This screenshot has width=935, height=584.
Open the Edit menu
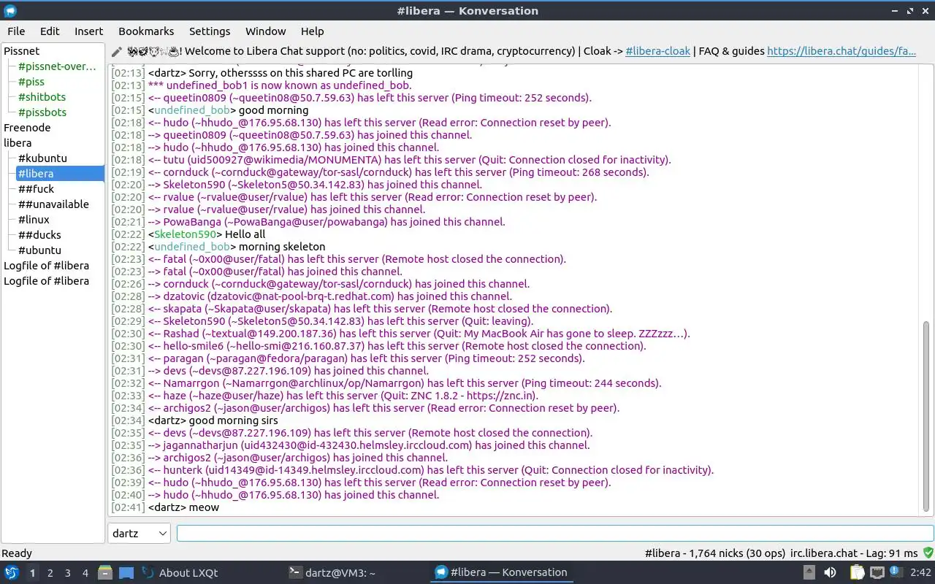point(50,31)
